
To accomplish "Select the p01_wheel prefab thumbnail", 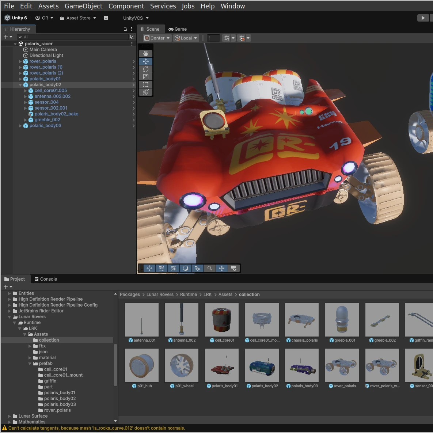I will pos(182,366).
